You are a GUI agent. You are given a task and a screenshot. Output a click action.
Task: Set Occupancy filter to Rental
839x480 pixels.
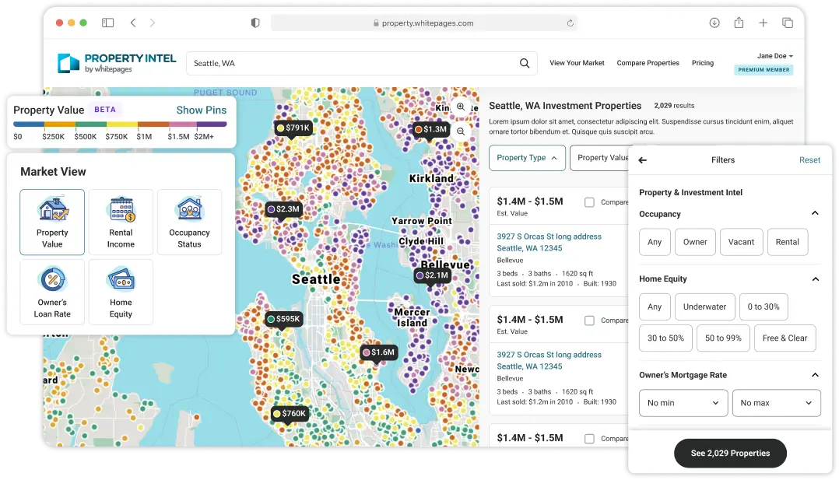(x=787, y=242)
